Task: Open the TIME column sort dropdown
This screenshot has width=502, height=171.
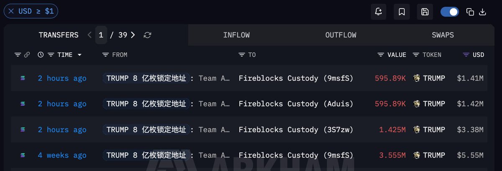Action: pos(79,55)
